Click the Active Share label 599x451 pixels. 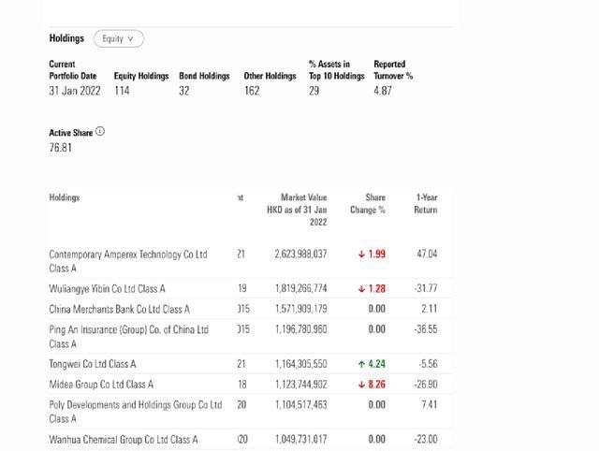tap(71, 133)
